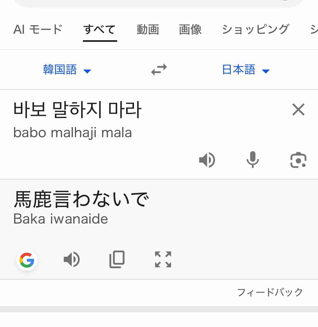Click the Korean input field text
318x327 pixels.
77,110
